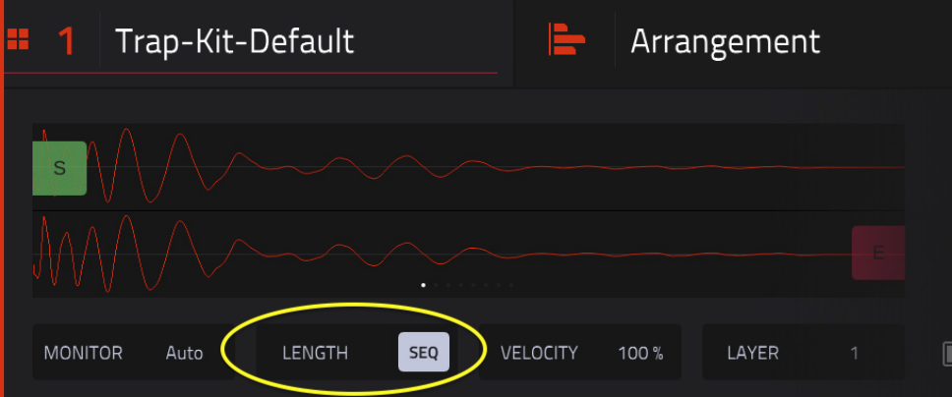
Task: Switch to the Arrangement tab
Action: coord(725,41)
